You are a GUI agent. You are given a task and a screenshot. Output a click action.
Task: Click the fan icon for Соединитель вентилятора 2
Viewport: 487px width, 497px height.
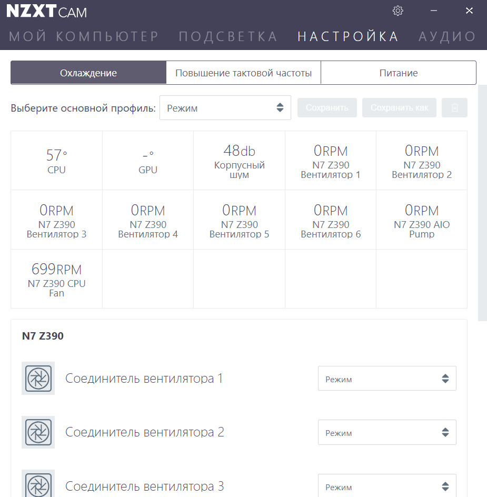click(x=38, y=432)
